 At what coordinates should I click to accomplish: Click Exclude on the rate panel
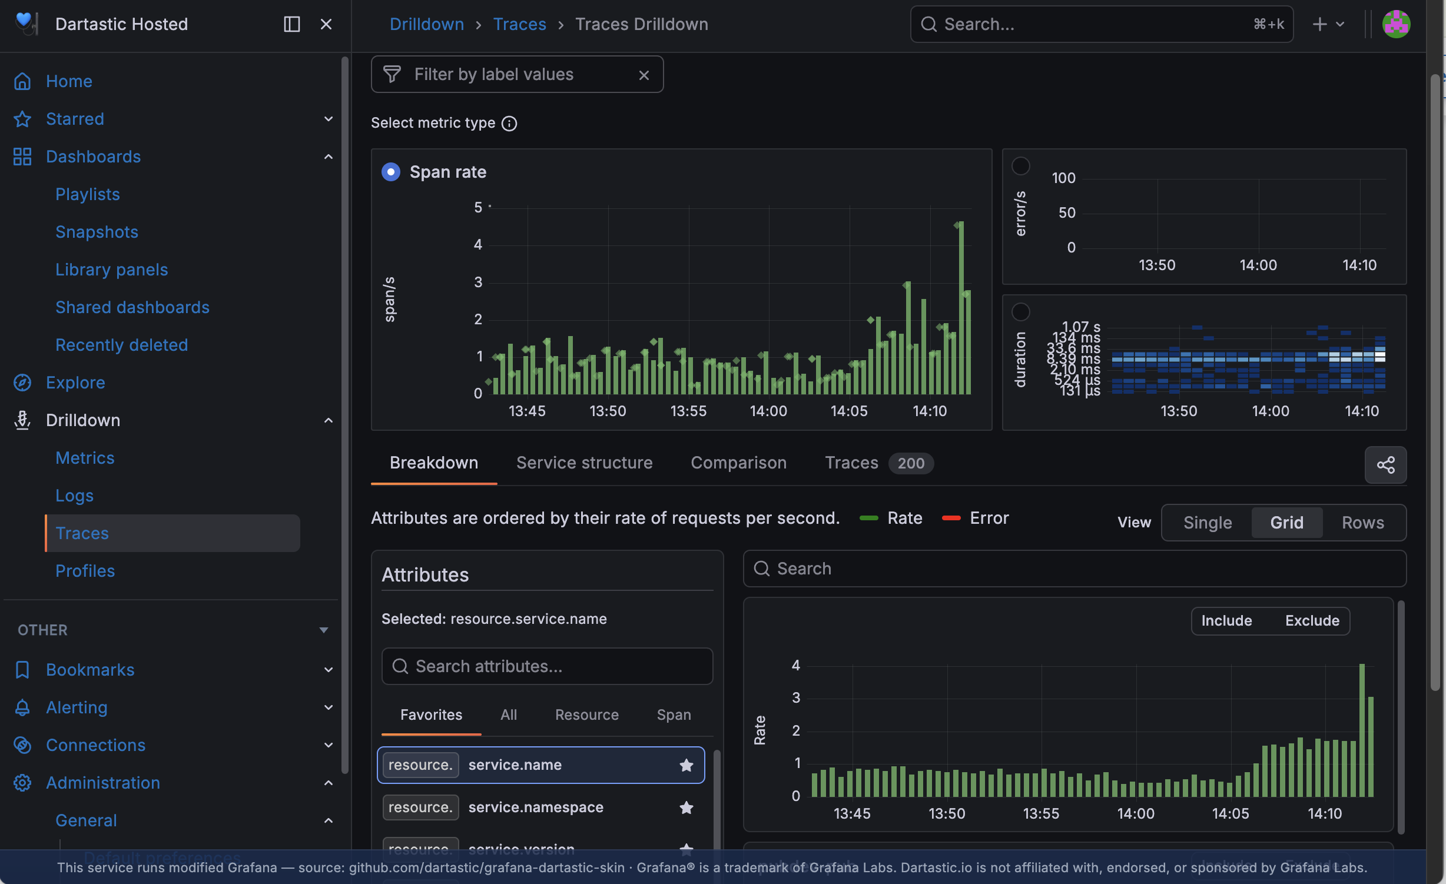1312,620
